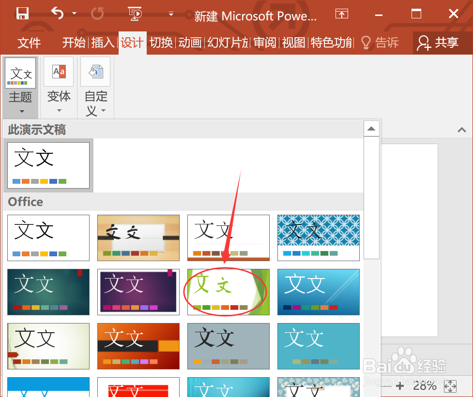Select the floral-border theme in bottom row
The width and height of the screenshot is (473, 397).
(x=319, y=387)
